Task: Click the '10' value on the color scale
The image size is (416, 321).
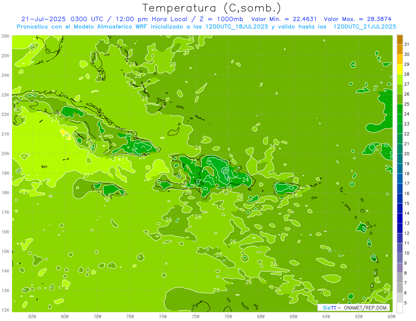Action: click(407, 253)
